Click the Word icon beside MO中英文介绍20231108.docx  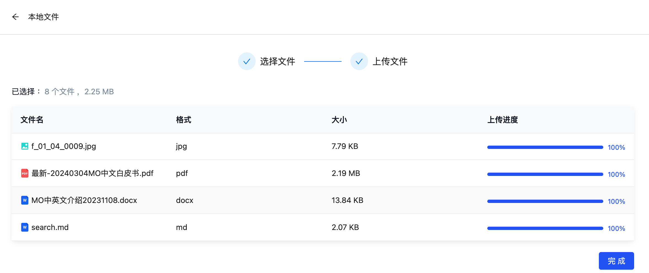25,200
